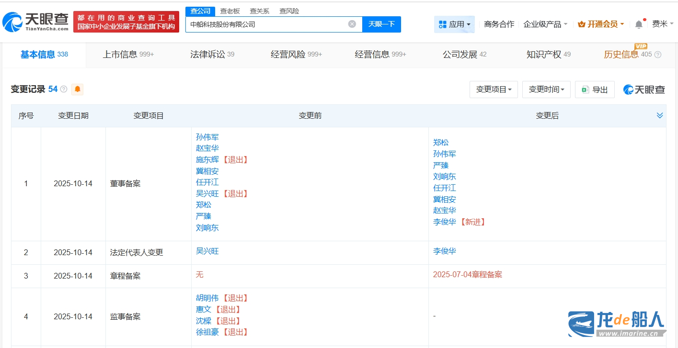Expand table with double-chevron icon
The image size is (678, 348).
660,115
